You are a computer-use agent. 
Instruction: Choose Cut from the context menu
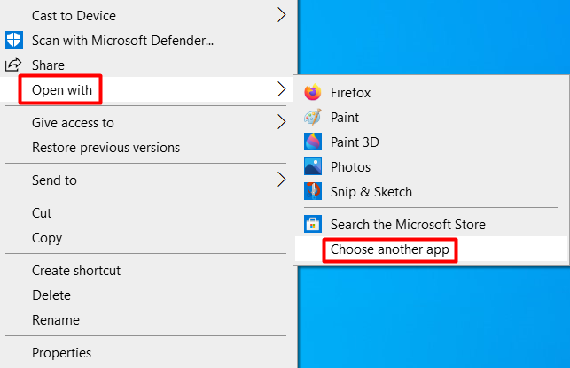pos(42,212)
